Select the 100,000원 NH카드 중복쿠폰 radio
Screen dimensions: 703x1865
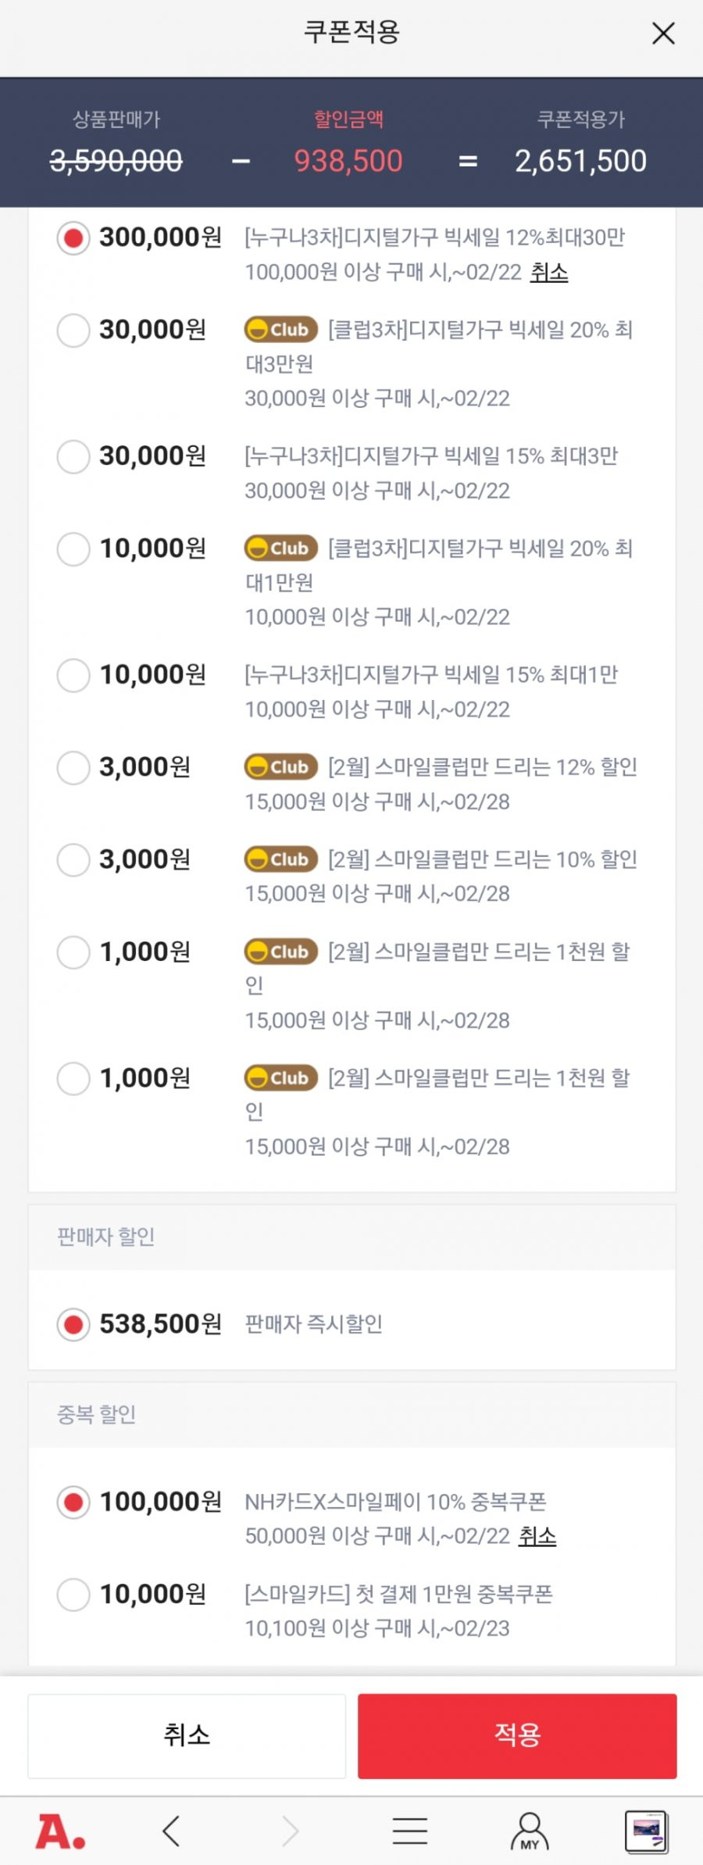coord(73,1502)
